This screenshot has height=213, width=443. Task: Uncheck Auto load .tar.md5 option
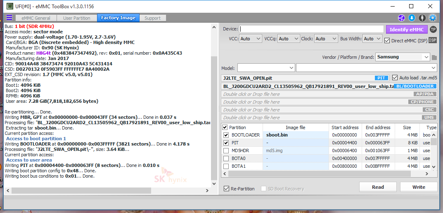[x=395, y=78]
